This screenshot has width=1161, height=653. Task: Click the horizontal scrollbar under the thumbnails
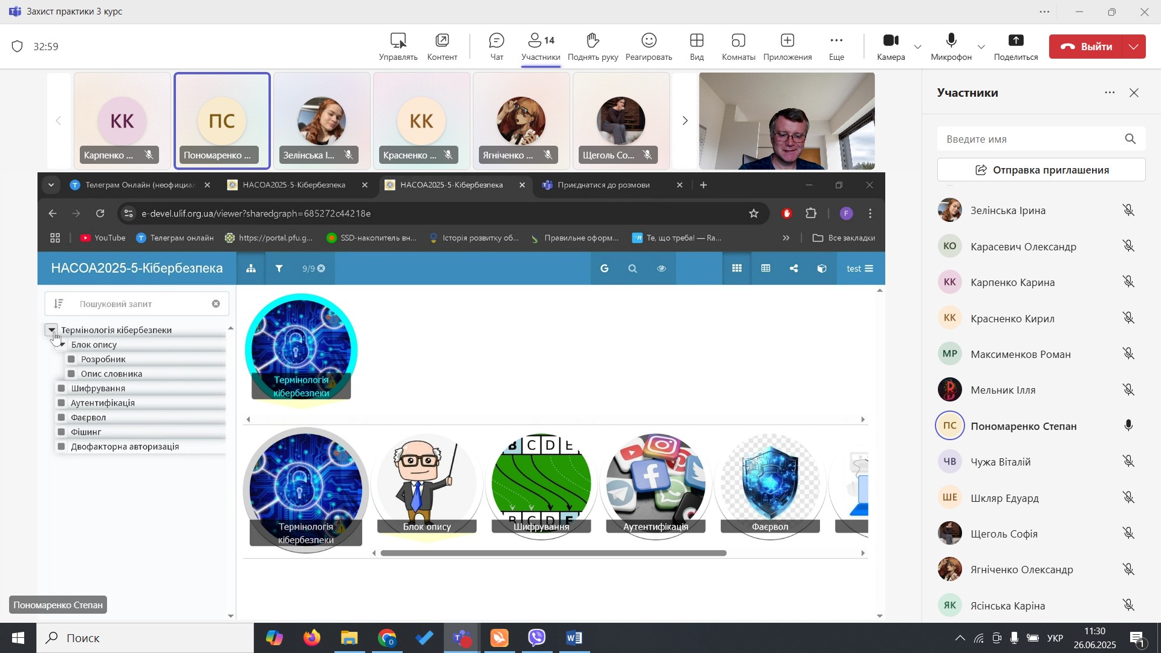click(553, 553)
